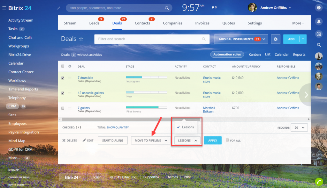The width and height of the screenshot is (327, 188).
Task: Add Deals page to favorites star
Action: click(81, 39)
